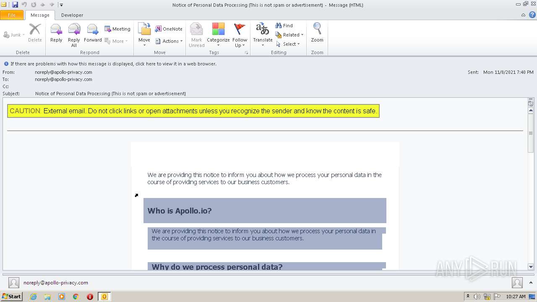The width and height of the screenshot is (537, 302).
Task: Open Windows Media Player from taskbar
Action: pos(62,297)
